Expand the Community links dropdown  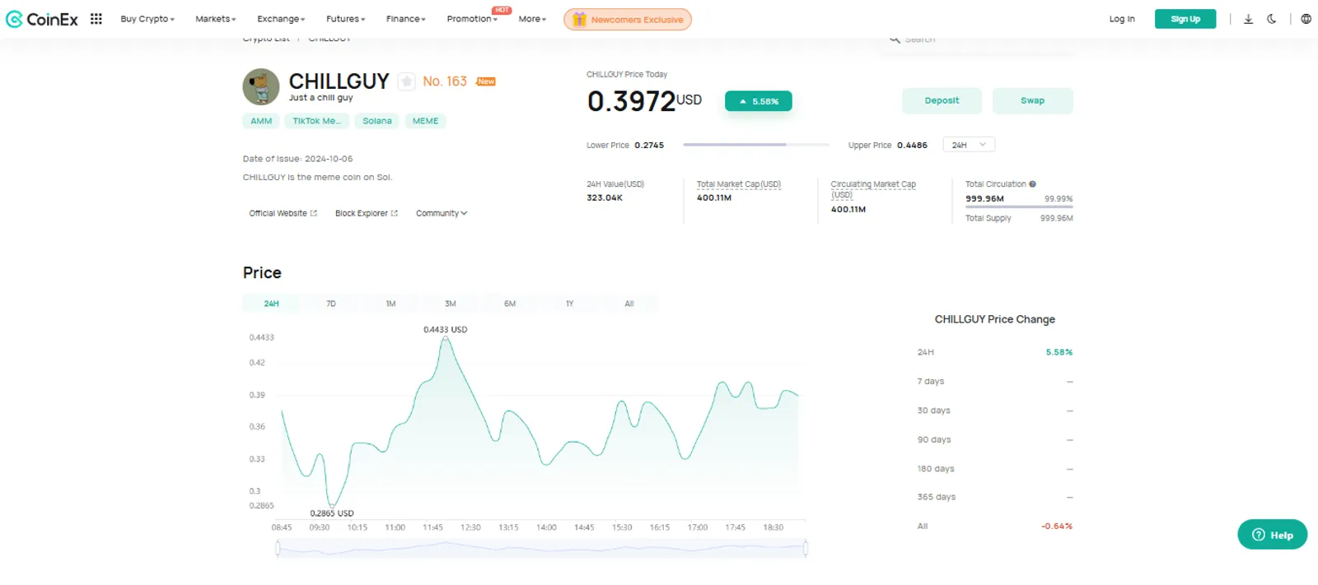click(442, 213)
